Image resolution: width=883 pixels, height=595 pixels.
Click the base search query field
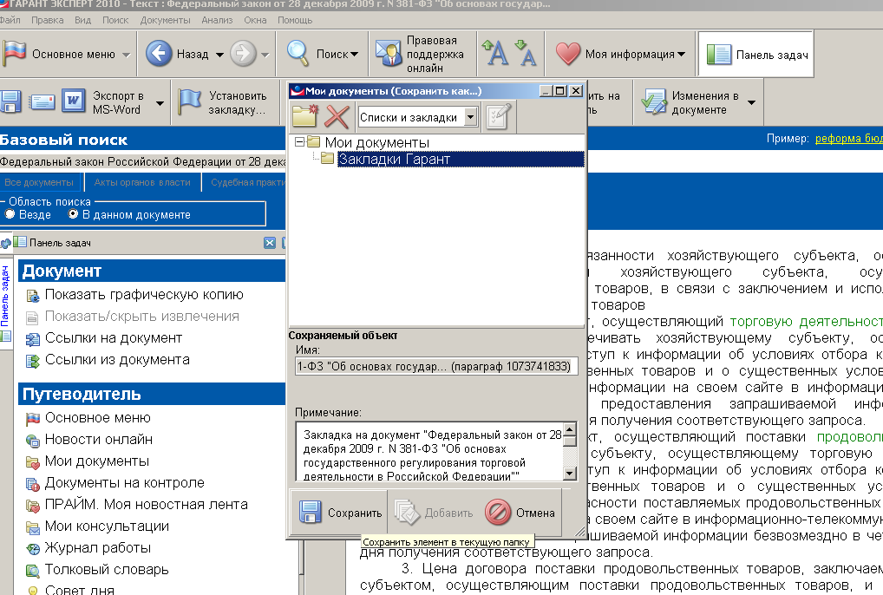[x=143, y=162]
